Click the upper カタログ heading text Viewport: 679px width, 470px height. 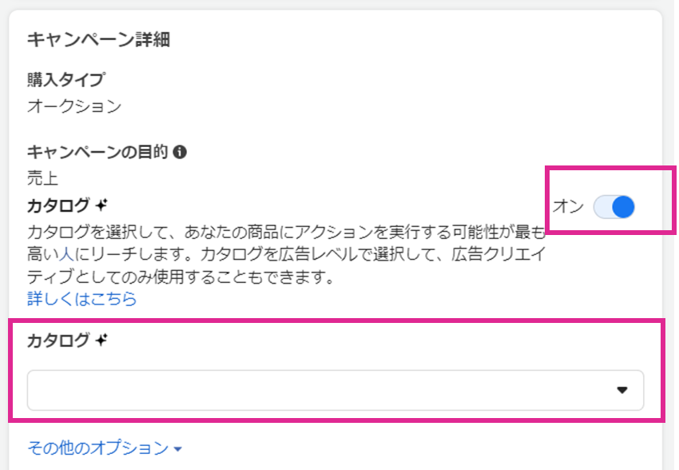click(x=58, y=205)
